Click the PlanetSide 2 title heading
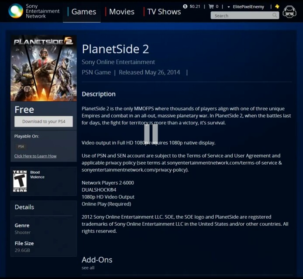The height and width of the screenshot is (279, 303). click(x=115, y=49)
